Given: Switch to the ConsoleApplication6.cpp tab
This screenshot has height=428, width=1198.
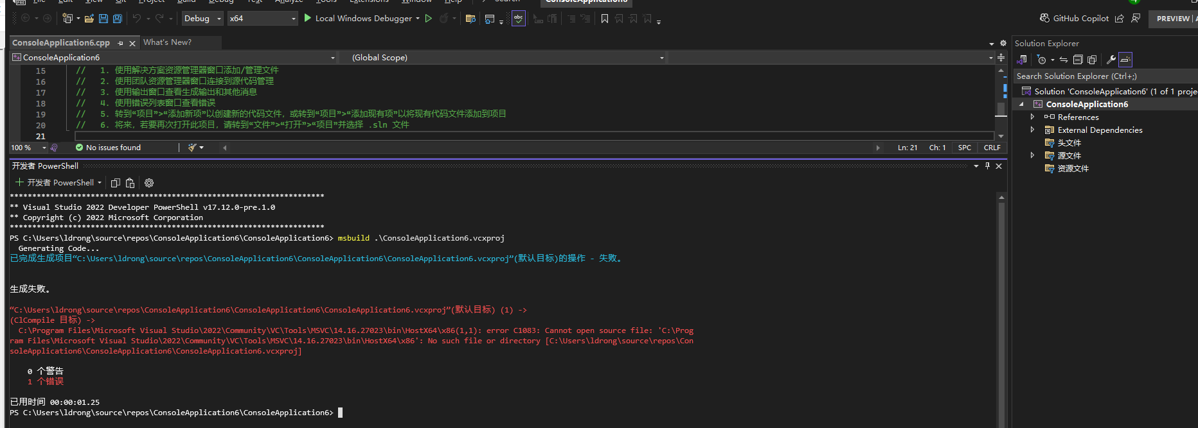Looking at the screenshot, I should tap(61, 42).
